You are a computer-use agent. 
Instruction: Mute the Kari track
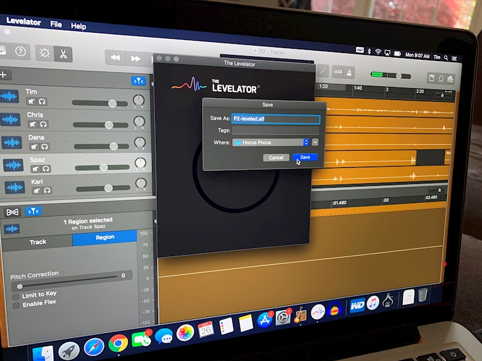[37, 191]
